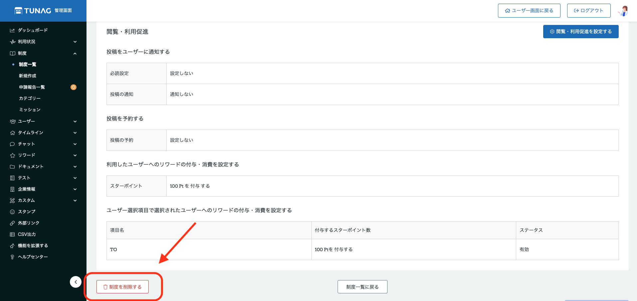The height and width of the screenshot is (301, 637).
Task: Collapse the 制度 section chevron
Action: [75, 53]
